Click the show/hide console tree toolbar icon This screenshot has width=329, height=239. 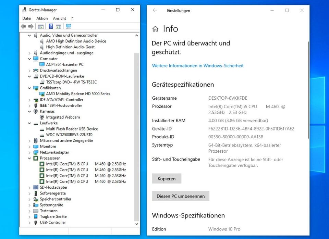pos(41,26)
